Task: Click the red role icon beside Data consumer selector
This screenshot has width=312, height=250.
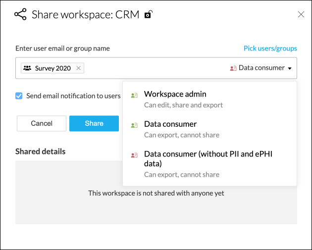Action: (233, 68)
